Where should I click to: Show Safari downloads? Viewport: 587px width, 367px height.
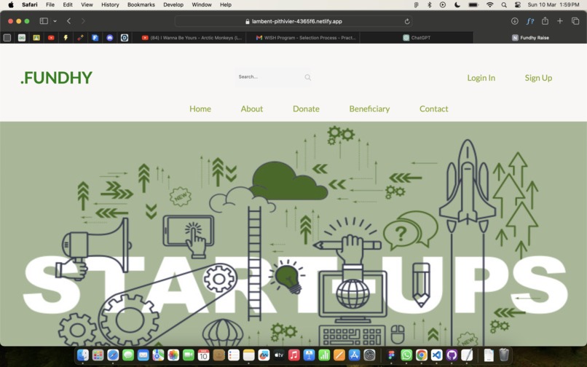(515, 21)
